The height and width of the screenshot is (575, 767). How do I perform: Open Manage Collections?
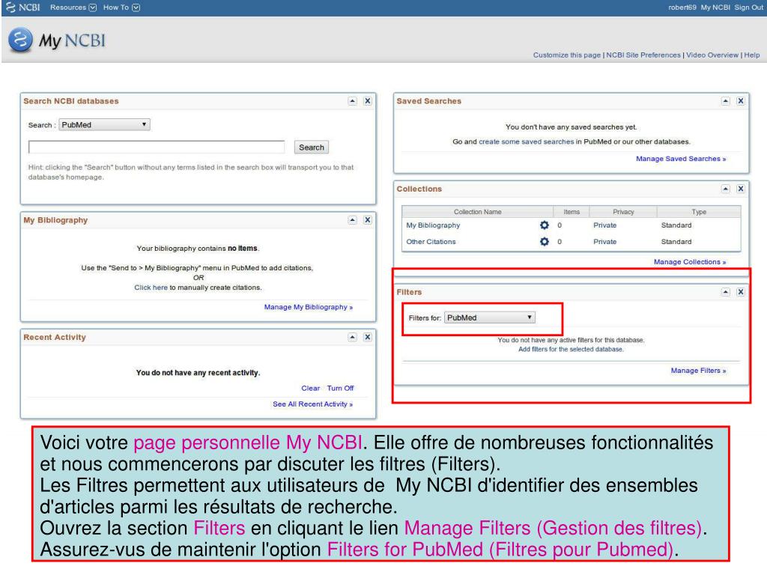tap(690, 261)
